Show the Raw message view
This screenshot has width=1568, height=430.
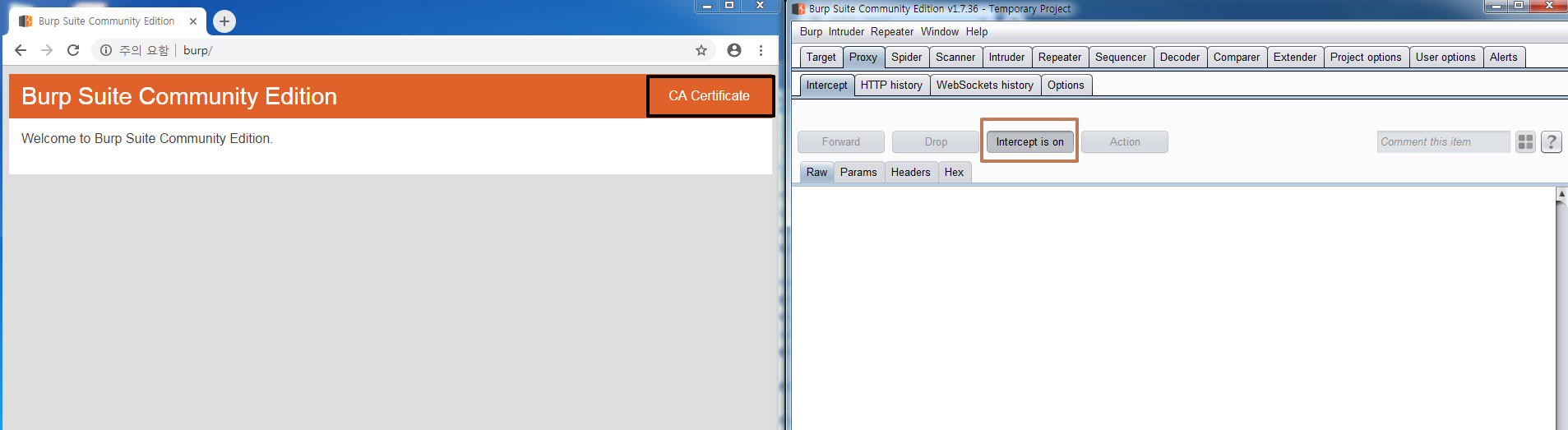816,172
